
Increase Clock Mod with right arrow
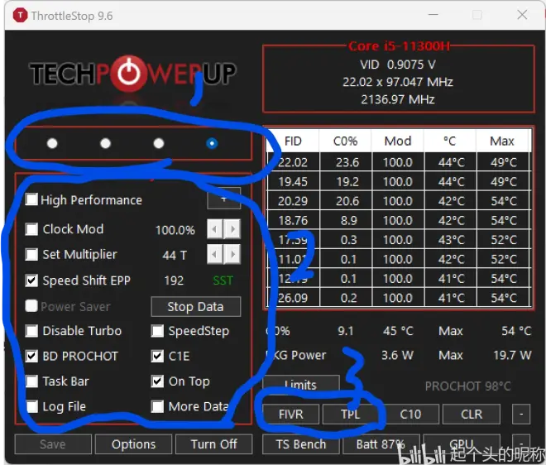[232, 229]
